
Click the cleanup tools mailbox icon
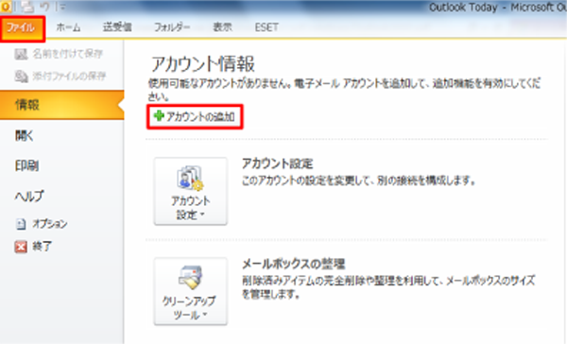(190, 278)
